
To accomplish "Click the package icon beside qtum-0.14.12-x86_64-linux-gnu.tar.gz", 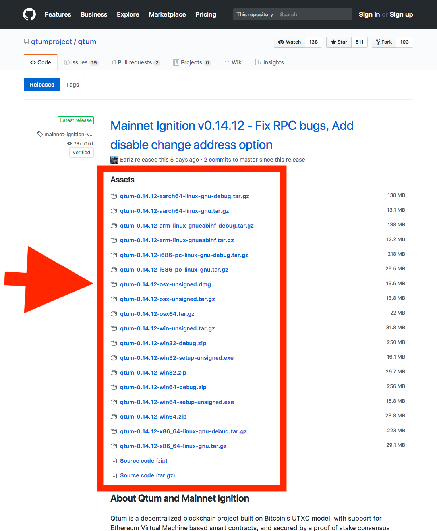I will (x=114, y=446).
